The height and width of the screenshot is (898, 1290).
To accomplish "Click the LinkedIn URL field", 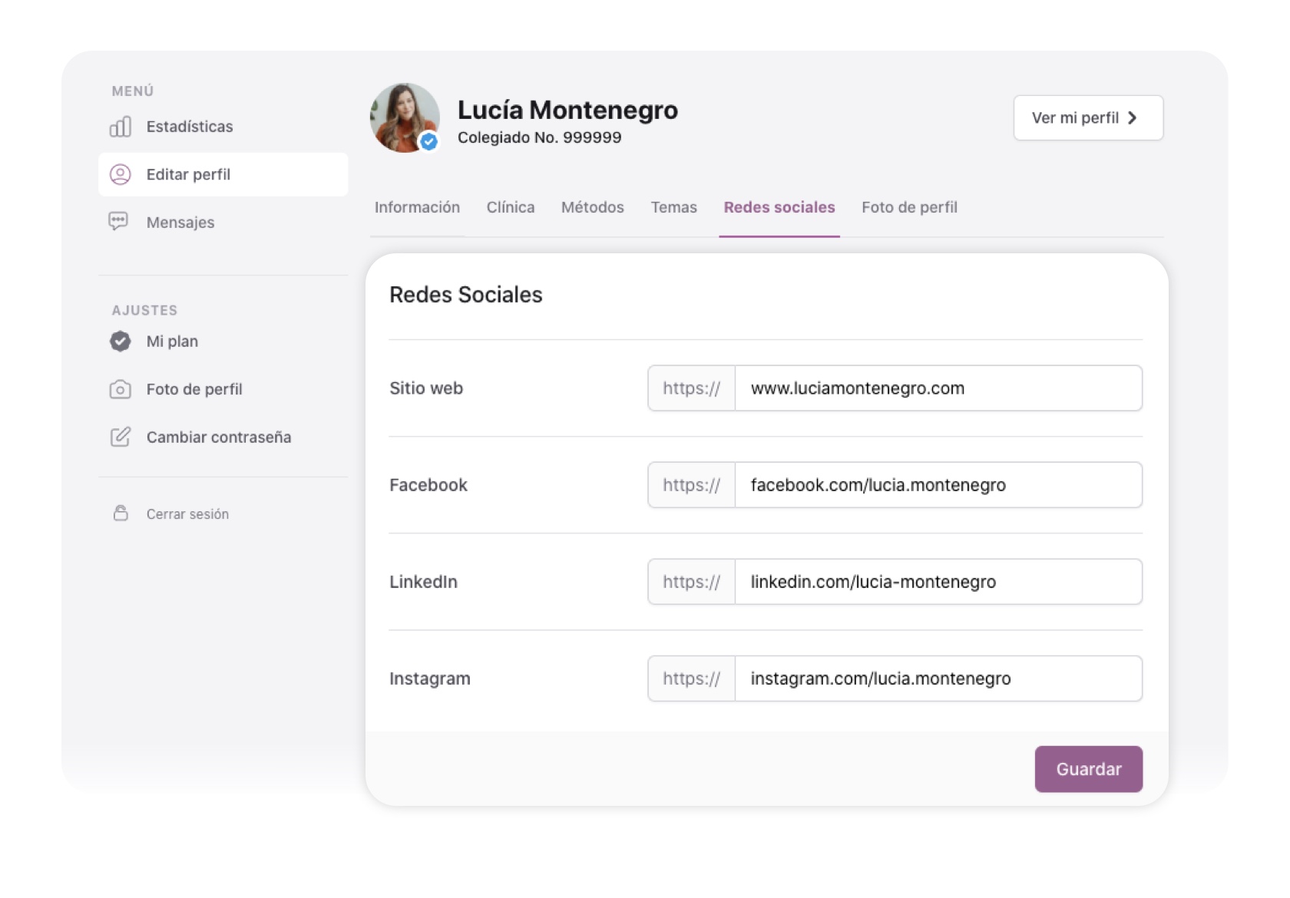I will (938, 582).
